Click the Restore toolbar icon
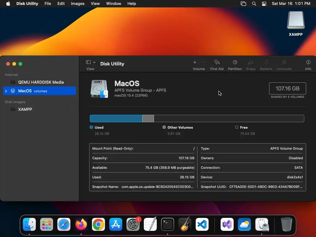Image resolution: width=316 pixels, height=237 pixels. coord(266,62)
